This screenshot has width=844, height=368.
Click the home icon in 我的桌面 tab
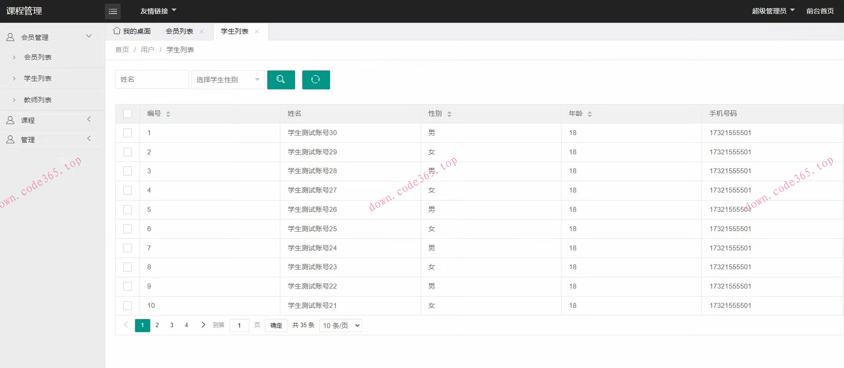click(117, 31)
